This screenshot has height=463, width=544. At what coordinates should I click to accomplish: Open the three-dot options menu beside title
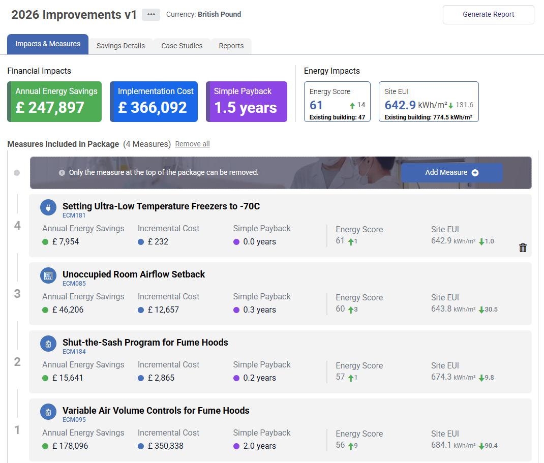tap(151, 15)
